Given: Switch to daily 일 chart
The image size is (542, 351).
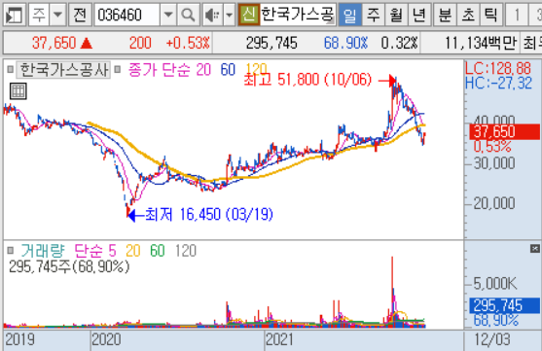Looking at the screenshot, I should [349, 15].
